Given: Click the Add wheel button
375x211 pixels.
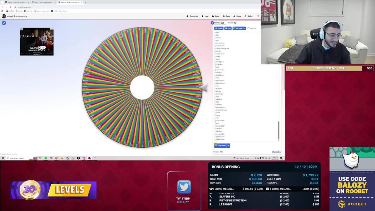Looking at the screenshot, I should (220, 146).
